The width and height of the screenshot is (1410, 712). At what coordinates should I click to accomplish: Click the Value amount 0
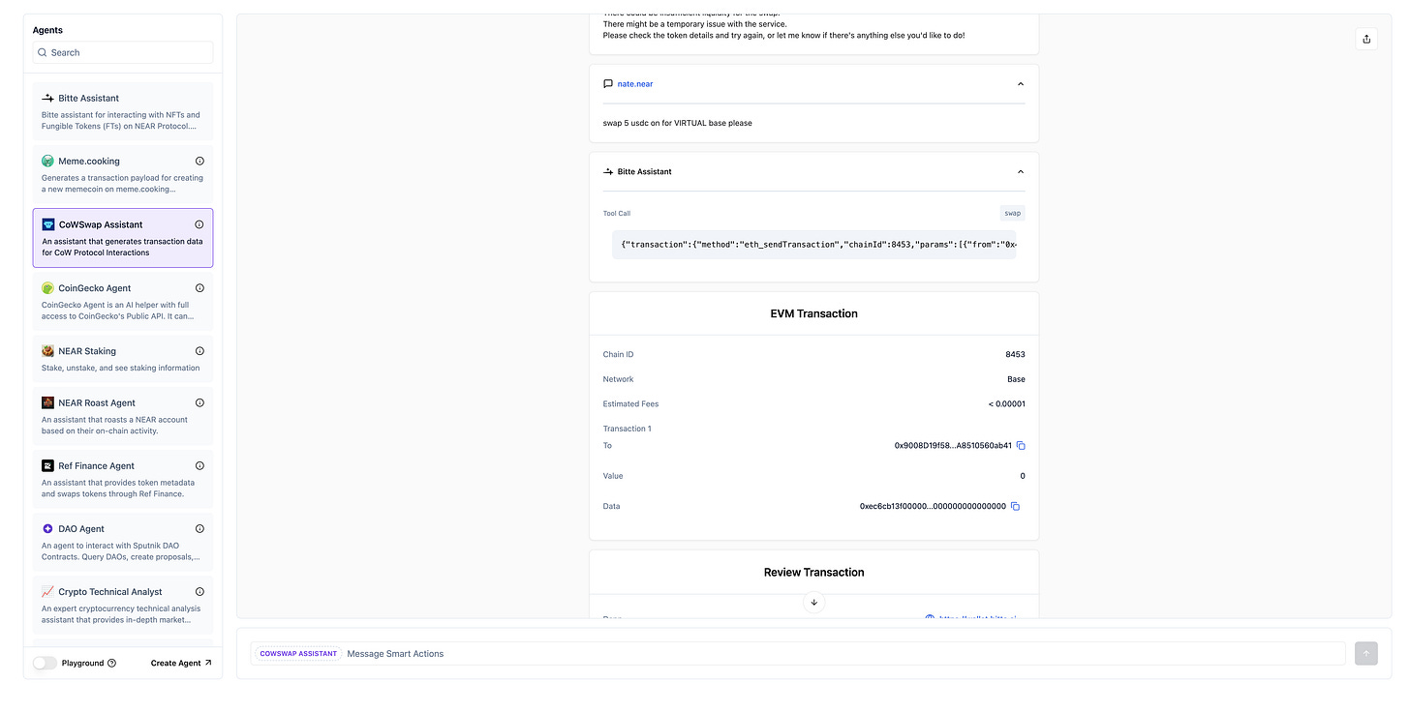(1022, 476)
